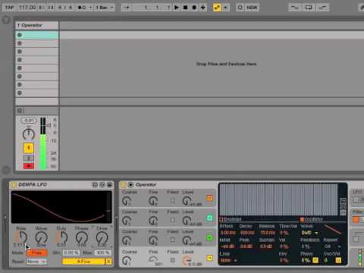Click the track pan knob
Image resolution: width=364 pixels, height=273 pixels.
[29, 134]
